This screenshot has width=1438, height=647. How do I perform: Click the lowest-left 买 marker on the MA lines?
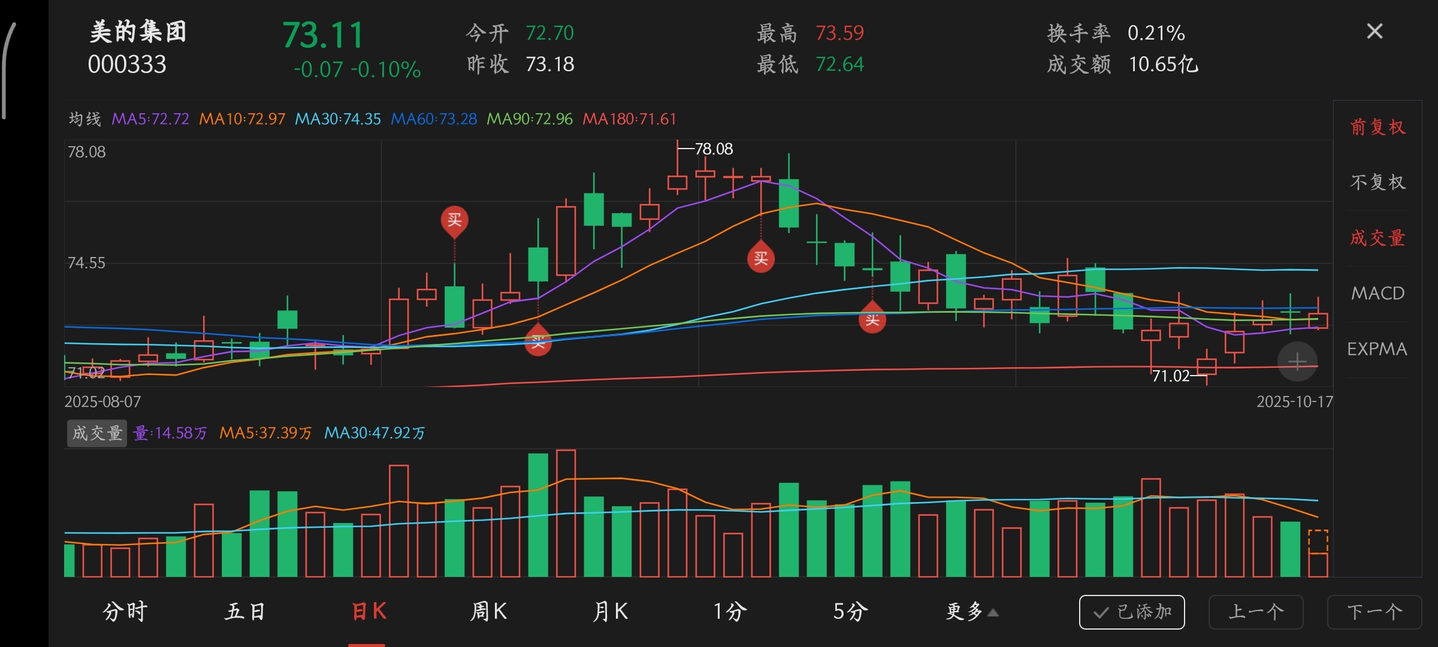click(538, 341)
